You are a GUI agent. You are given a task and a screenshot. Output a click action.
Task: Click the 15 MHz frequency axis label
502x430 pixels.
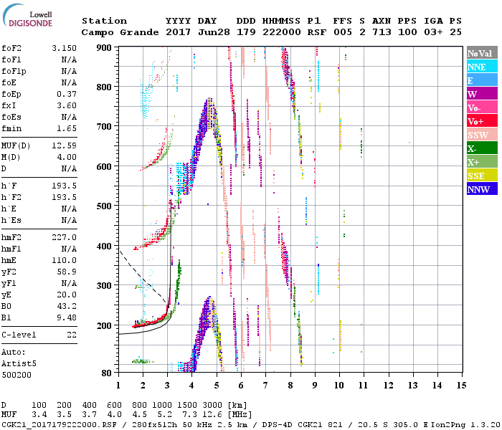tap(462, 386)
